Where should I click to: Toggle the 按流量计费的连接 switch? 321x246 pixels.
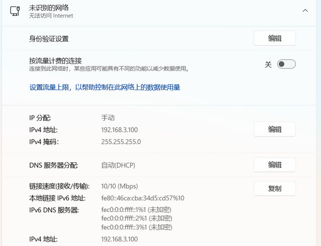tap(286, 64)
